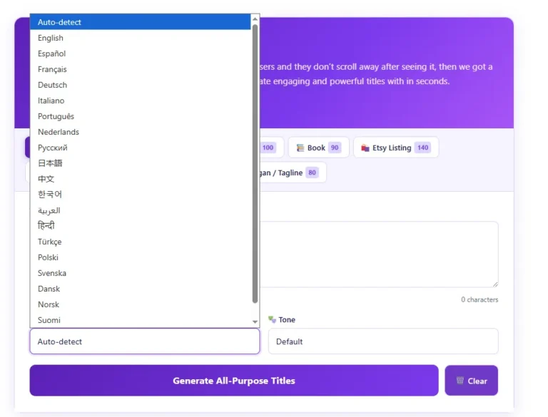Switch to the Book title tab
The image size is (548, 417).
tap(318, 148)
